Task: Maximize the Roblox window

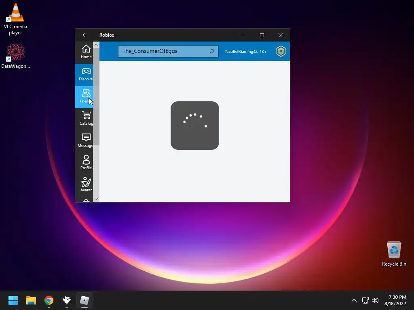Action: pyautogui.click(x=262, y=35)
